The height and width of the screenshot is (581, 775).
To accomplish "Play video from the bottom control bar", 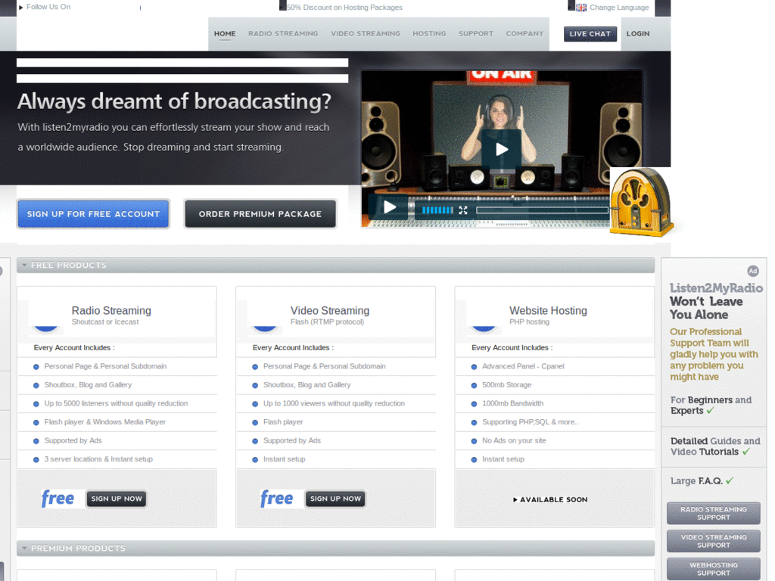I will tap(390, 207).
